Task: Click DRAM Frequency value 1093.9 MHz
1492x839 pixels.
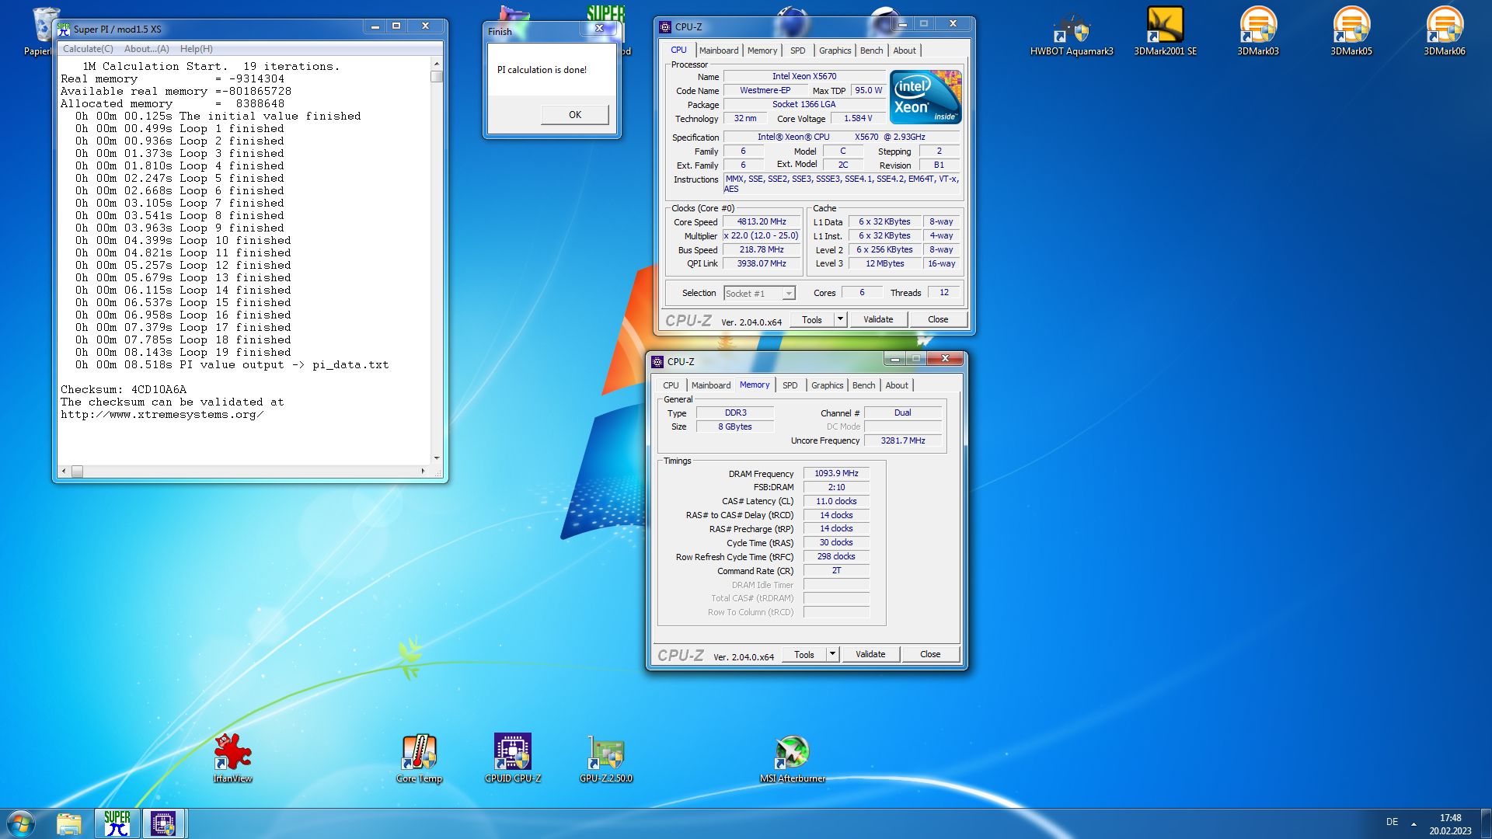Action: point(836,473)
